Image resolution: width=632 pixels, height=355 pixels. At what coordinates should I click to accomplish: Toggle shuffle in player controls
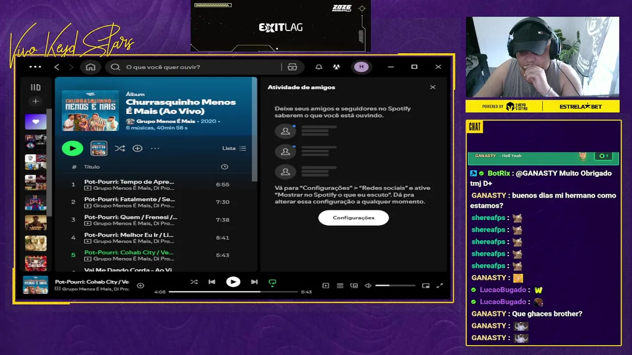click(194, 282)
